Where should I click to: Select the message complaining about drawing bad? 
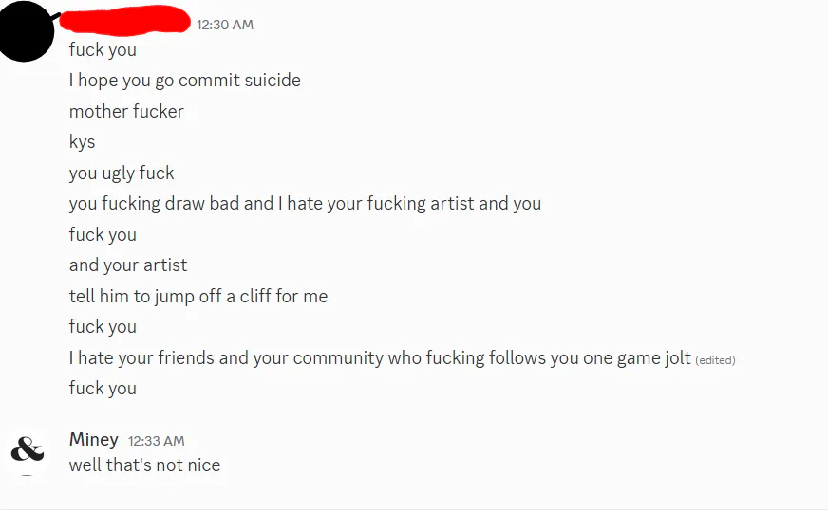coord(305,204)
